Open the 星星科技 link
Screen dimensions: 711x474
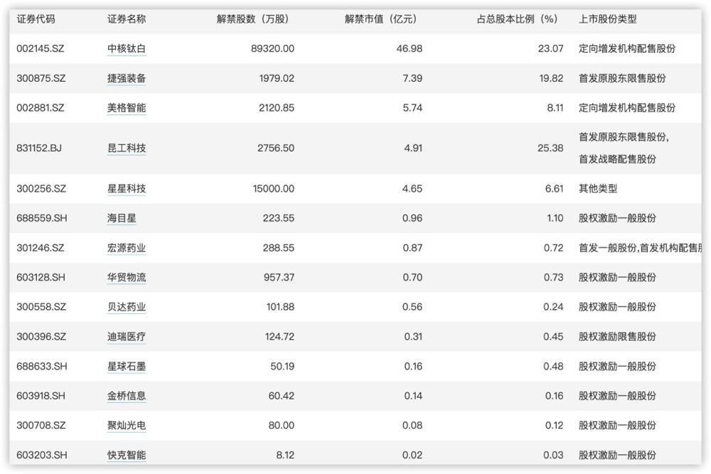coord(127,189)
